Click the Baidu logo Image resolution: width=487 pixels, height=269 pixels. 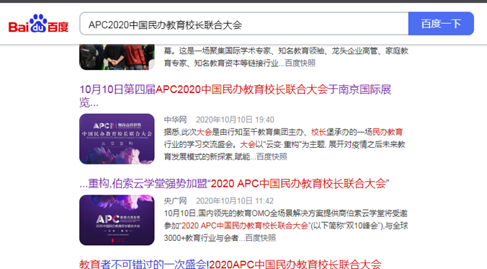(38, 24)
